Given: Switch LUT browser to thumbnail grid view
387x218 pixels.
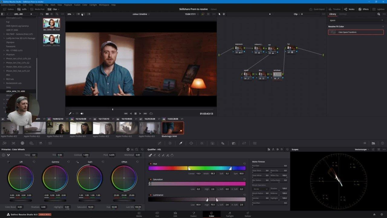Looking at the screenshot, I should [47, 14].
